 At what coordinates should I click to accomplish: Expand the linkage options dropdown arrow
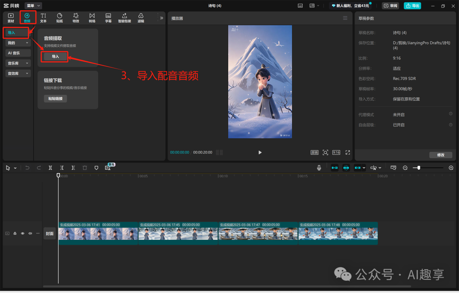tap(364, 168)
